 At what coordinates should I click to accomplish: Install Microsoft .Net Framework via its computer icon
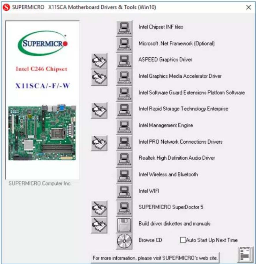[124, 45]
